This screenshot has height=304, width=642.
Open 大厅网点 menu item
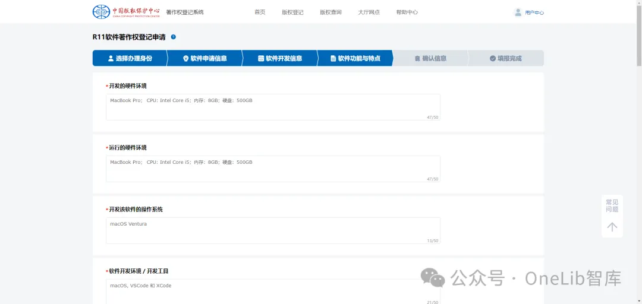pyautogui.click(x=369, y=12)
